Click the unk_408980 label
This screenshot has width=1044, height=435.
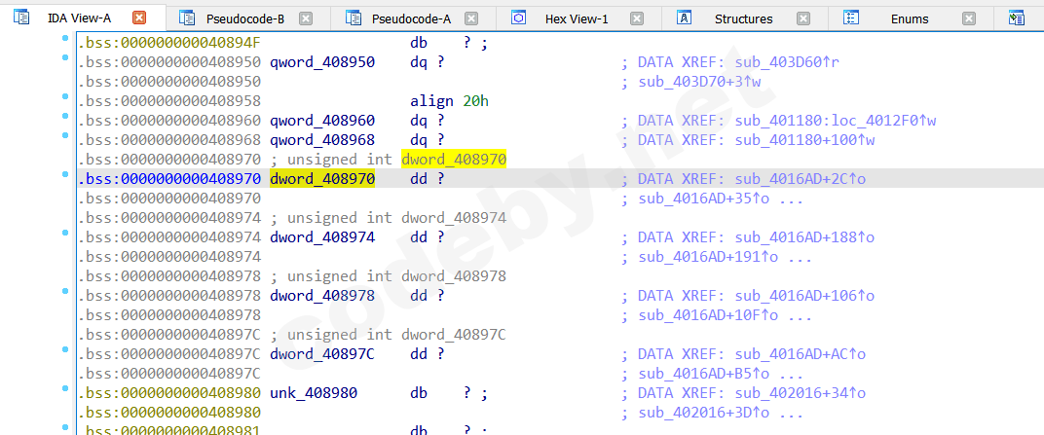314,393
